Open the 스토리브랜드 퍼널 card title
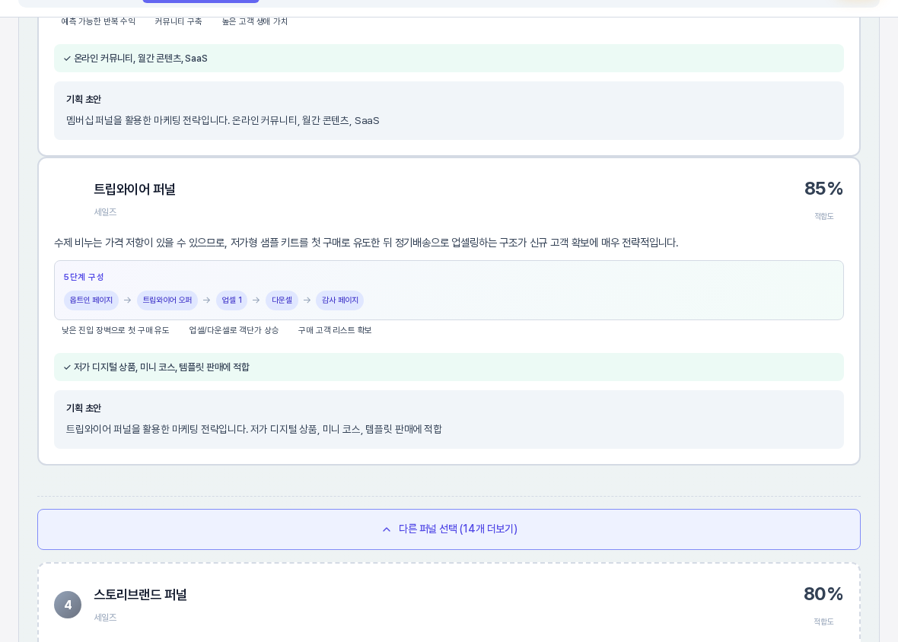The width and height of the screenshot is (898, 642). pos(140,595)
